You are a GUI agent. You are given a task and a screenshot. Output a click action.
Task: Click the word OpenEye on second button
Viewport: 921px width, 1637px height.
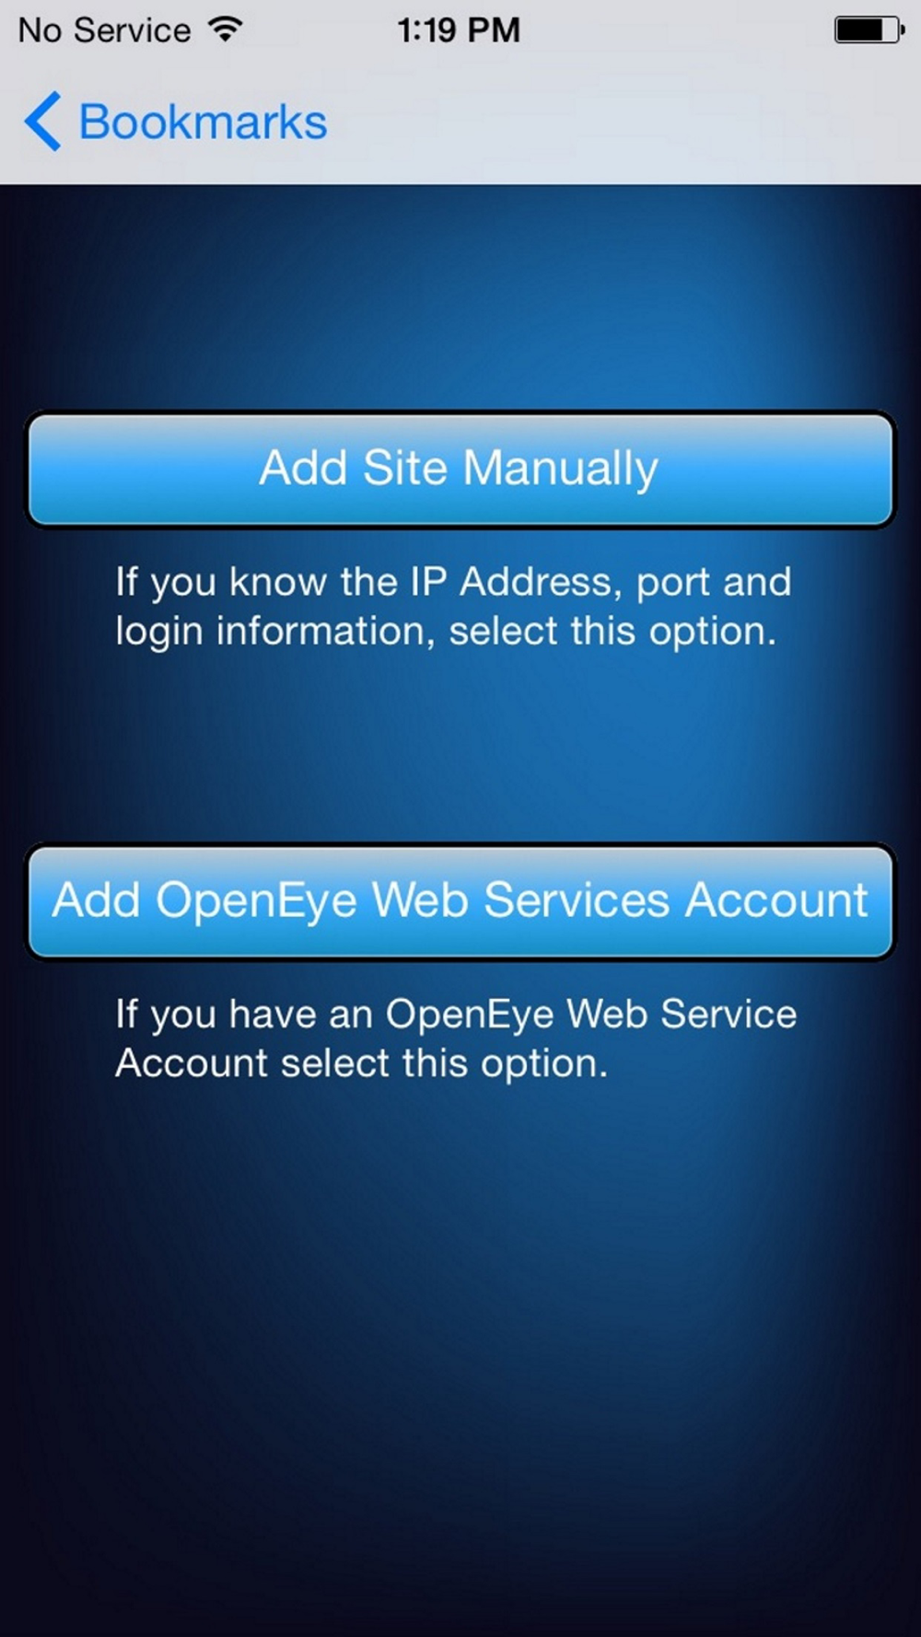[x=256, y=901]
